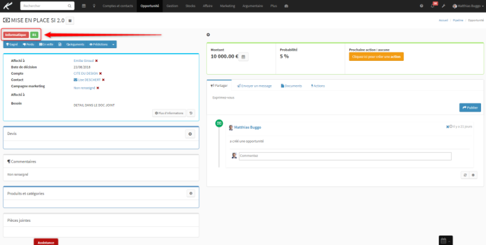The width and height of the screenshot is (486, 245).
Task: Delete Matthias Buggo's timeline post
Action: coord(447,127)
